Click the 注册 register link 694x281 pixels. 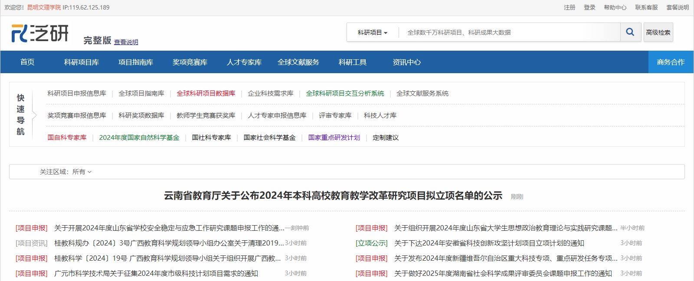tap(570, 7)
